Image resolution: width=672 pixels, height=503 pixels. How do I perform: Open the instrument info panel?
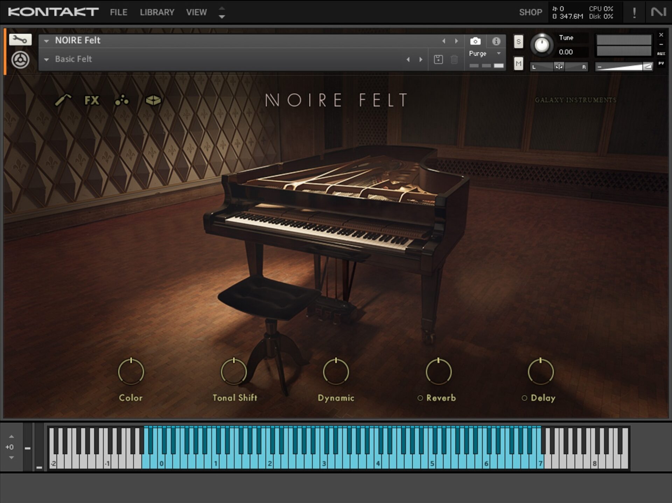pos(496,41)
